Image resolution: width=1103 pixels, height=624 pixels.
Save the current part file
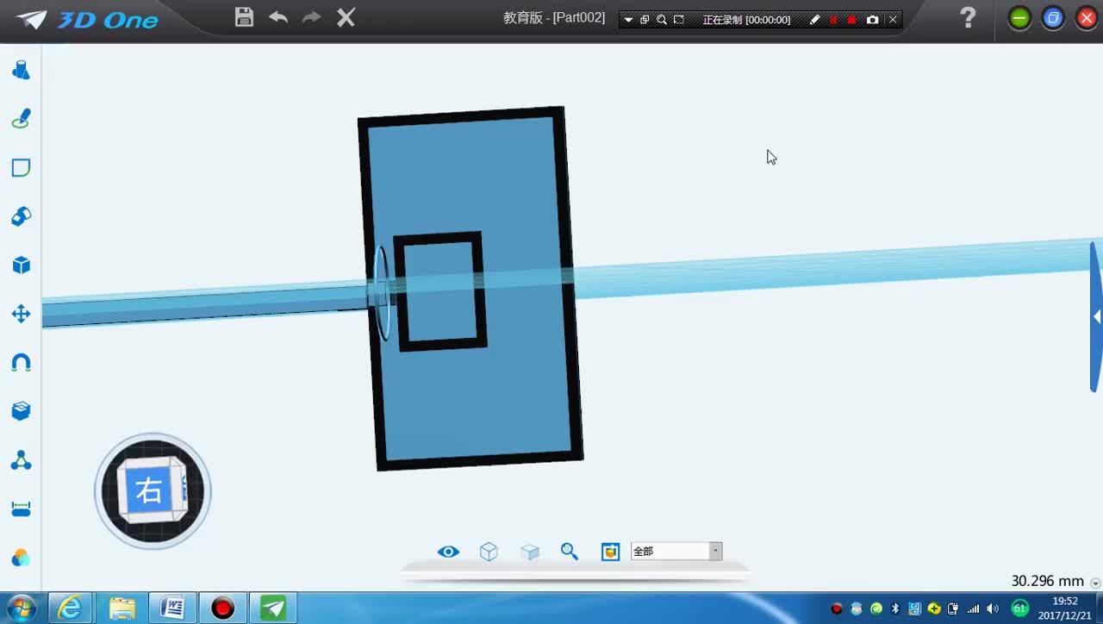(244, 17)
